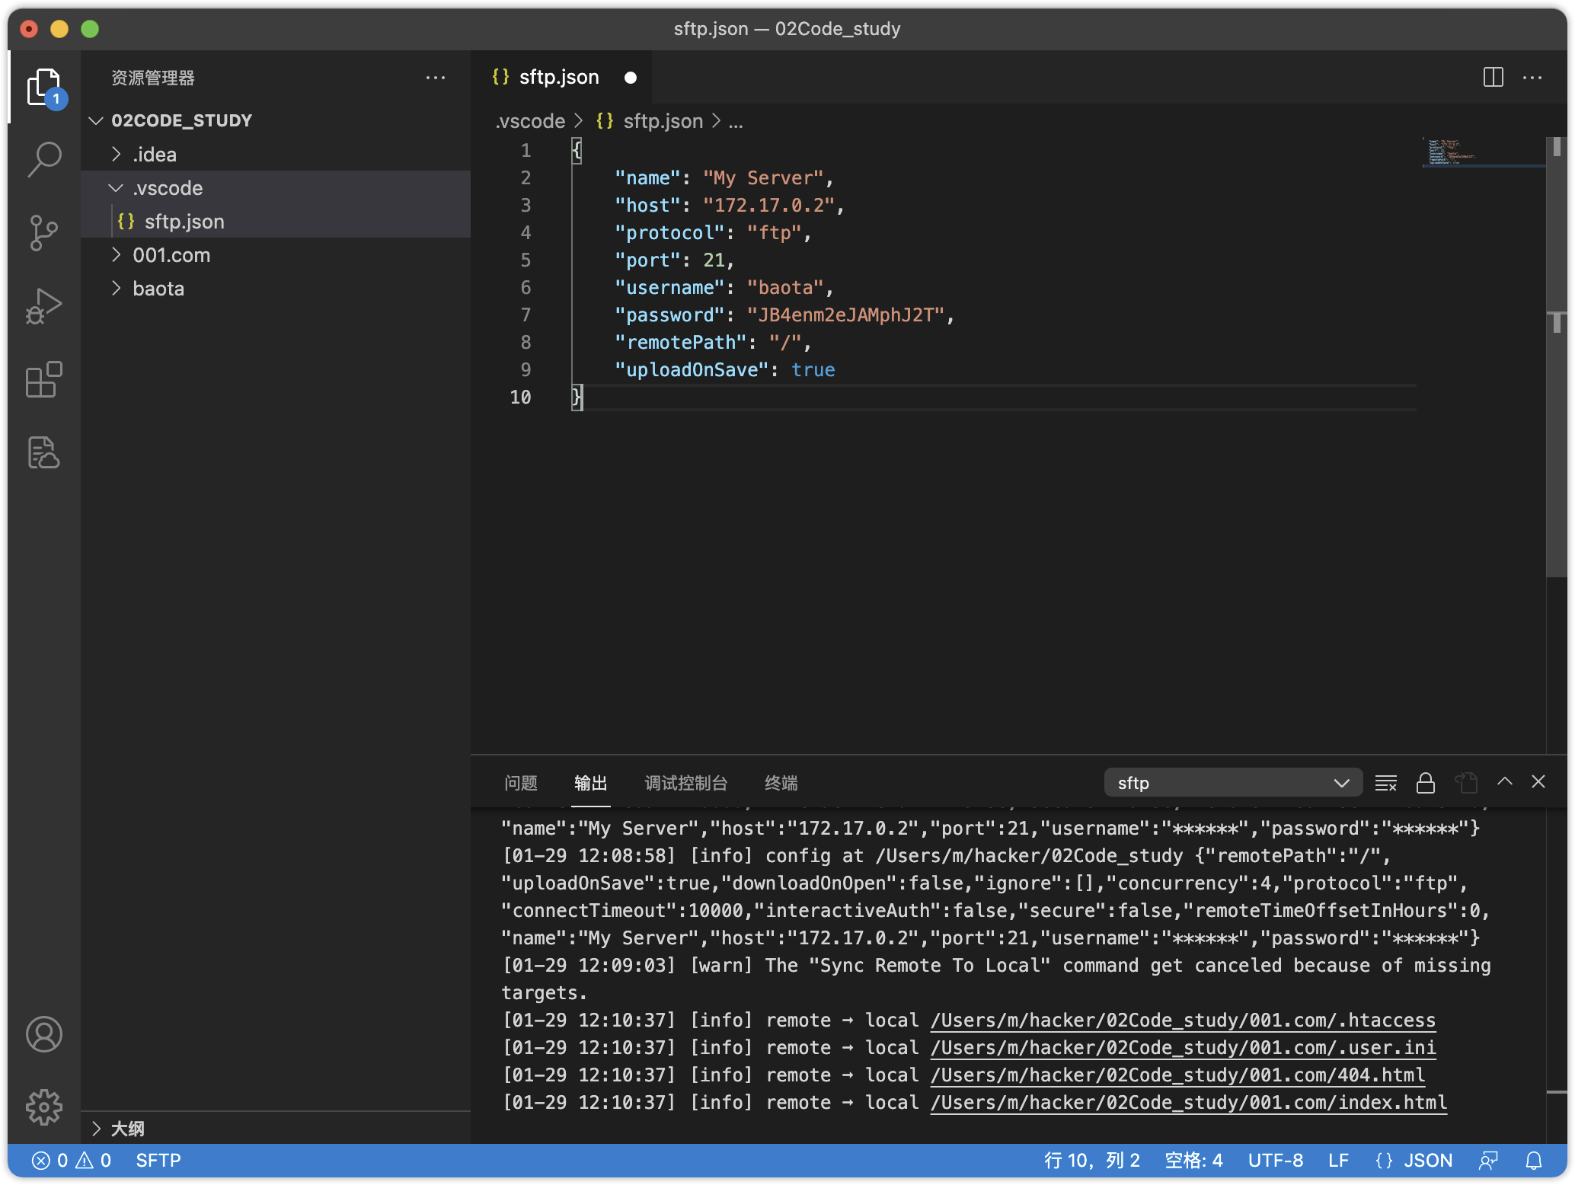Viewport: 1575px width, 1185px height.
Task: Open the Search view in activity bar
Action: tap(44, 159)
